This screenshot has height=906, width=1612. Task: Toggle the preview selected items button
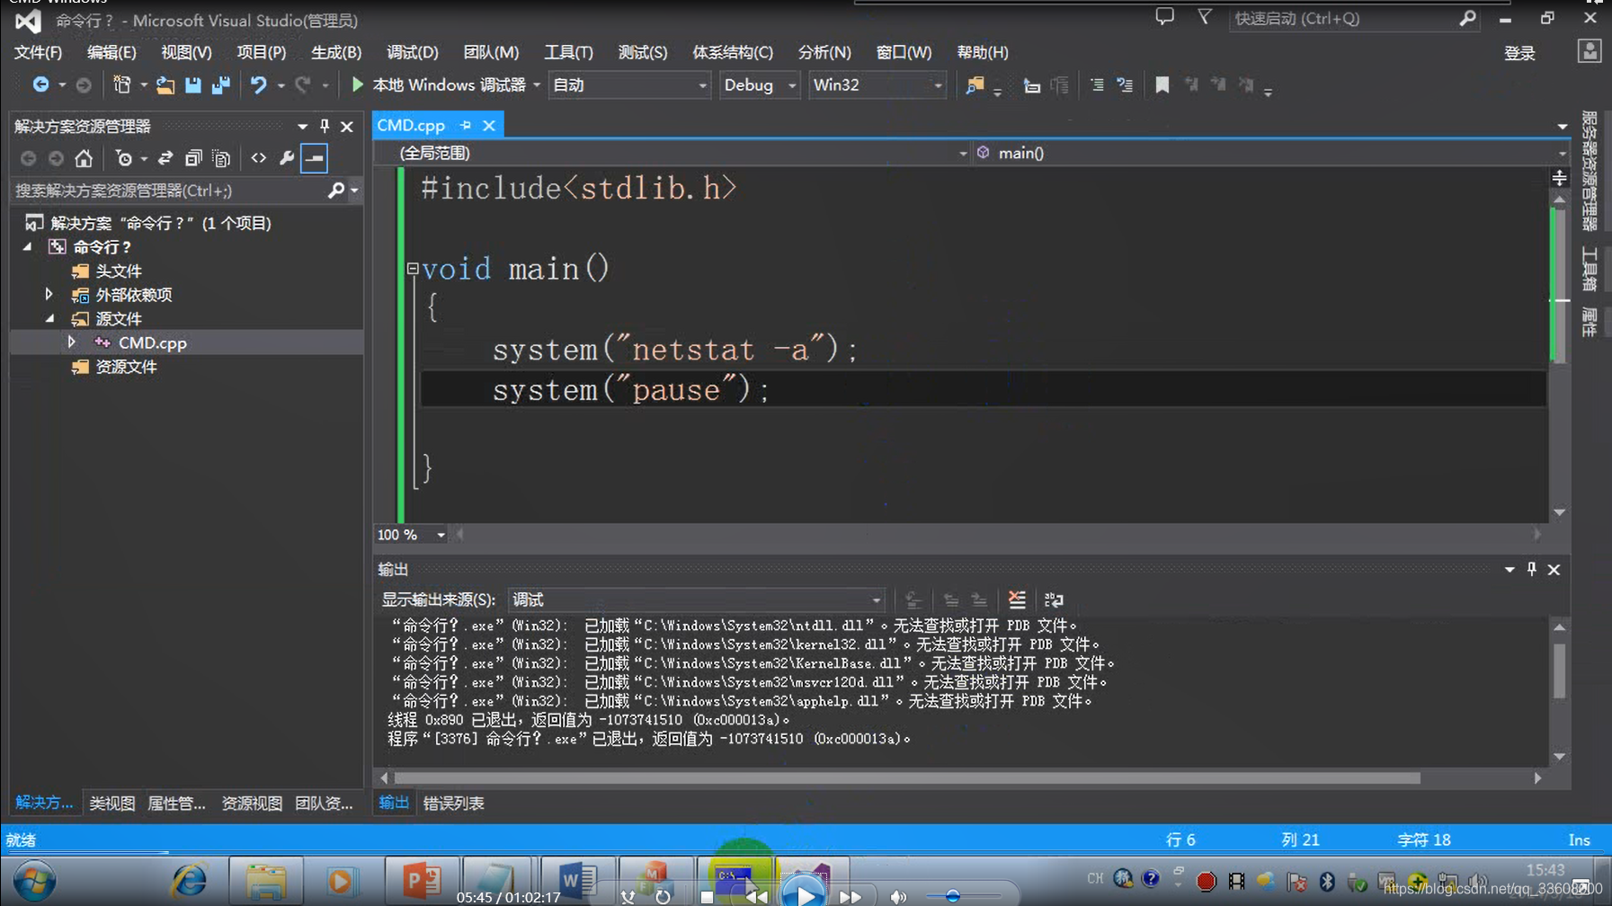pyautogui.click(x=315, y=159)
